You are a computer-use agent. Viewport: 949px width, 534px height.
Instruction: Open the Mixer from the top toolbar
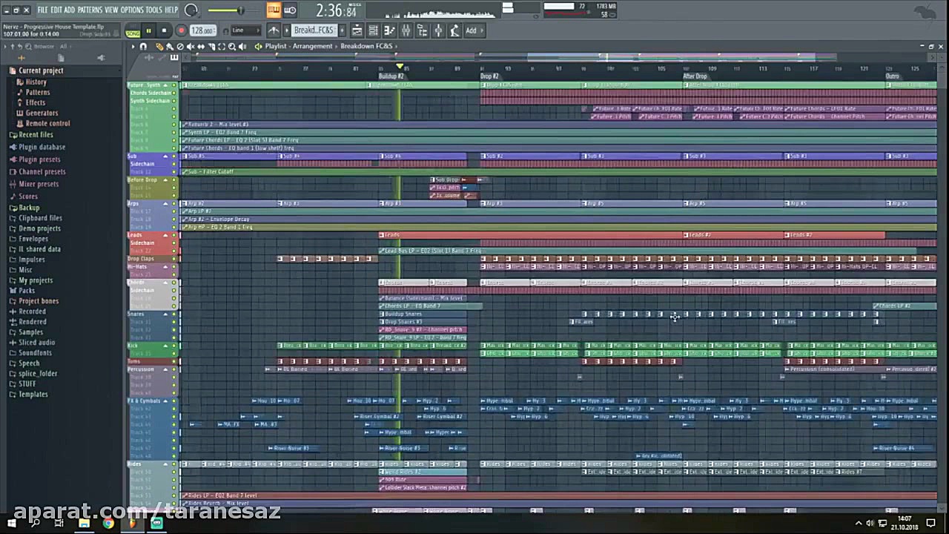[406, 30]
